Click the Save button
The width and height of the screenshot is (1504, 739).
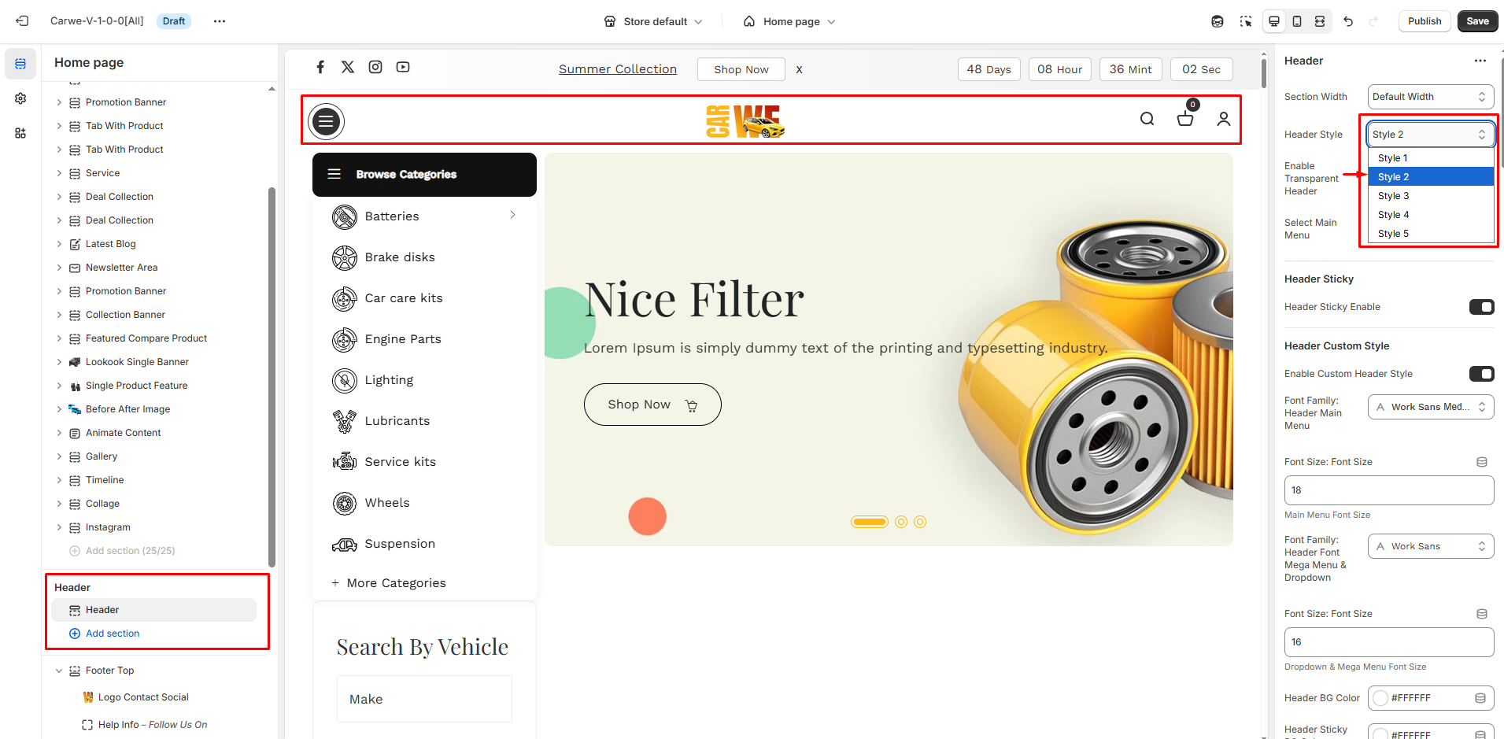coord(1477,21)
